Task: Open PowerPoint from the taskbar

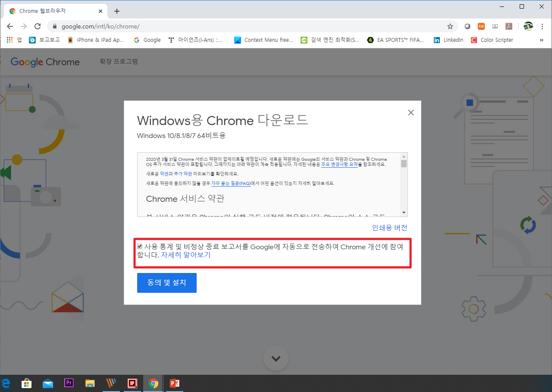Action: pos(174,383)
